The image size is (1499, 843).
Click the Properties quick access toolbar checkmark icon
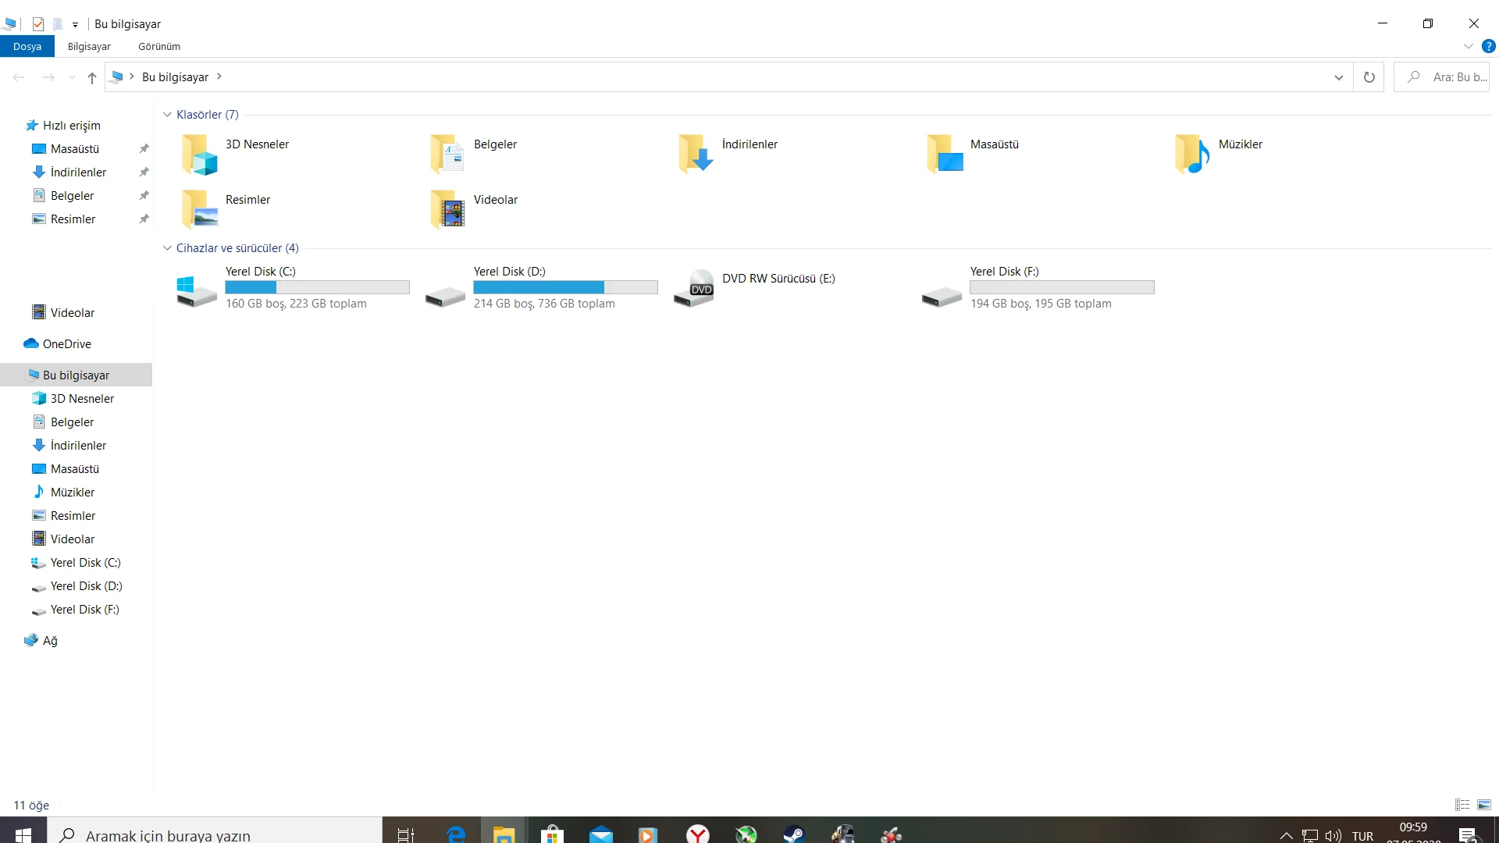click(x=38, y=24)
